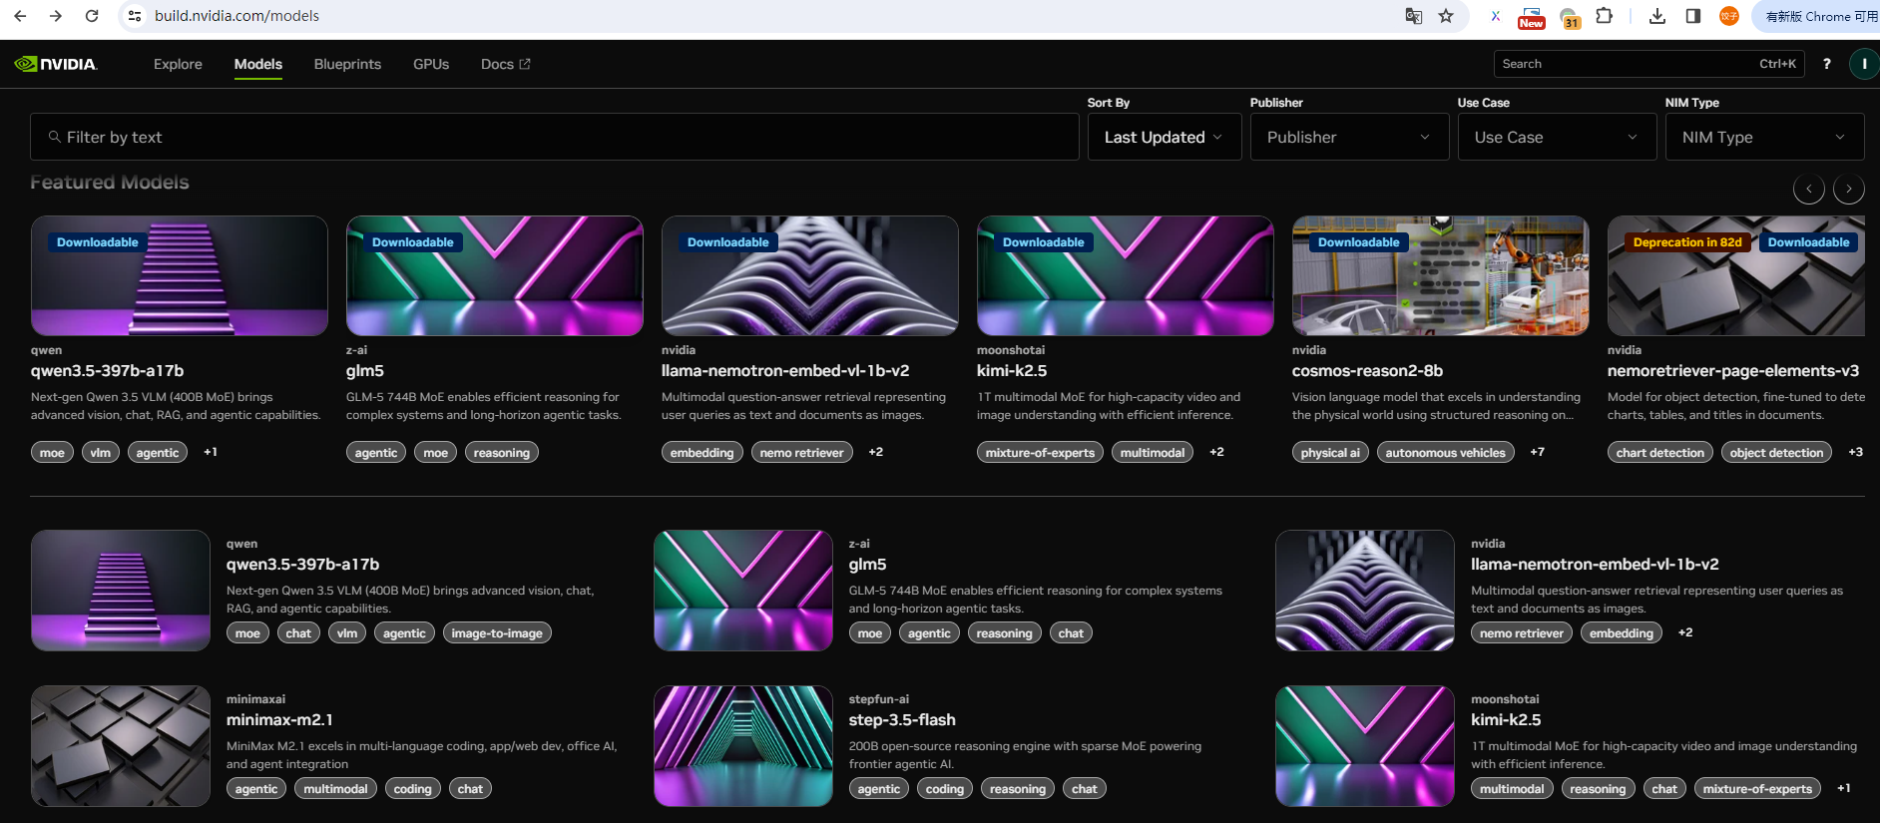The height and width of the screenshot is (823, 1880).
Task: Open nemoretriever-page-elements-v3 featured card title
Action: (x=1733, y=371)
